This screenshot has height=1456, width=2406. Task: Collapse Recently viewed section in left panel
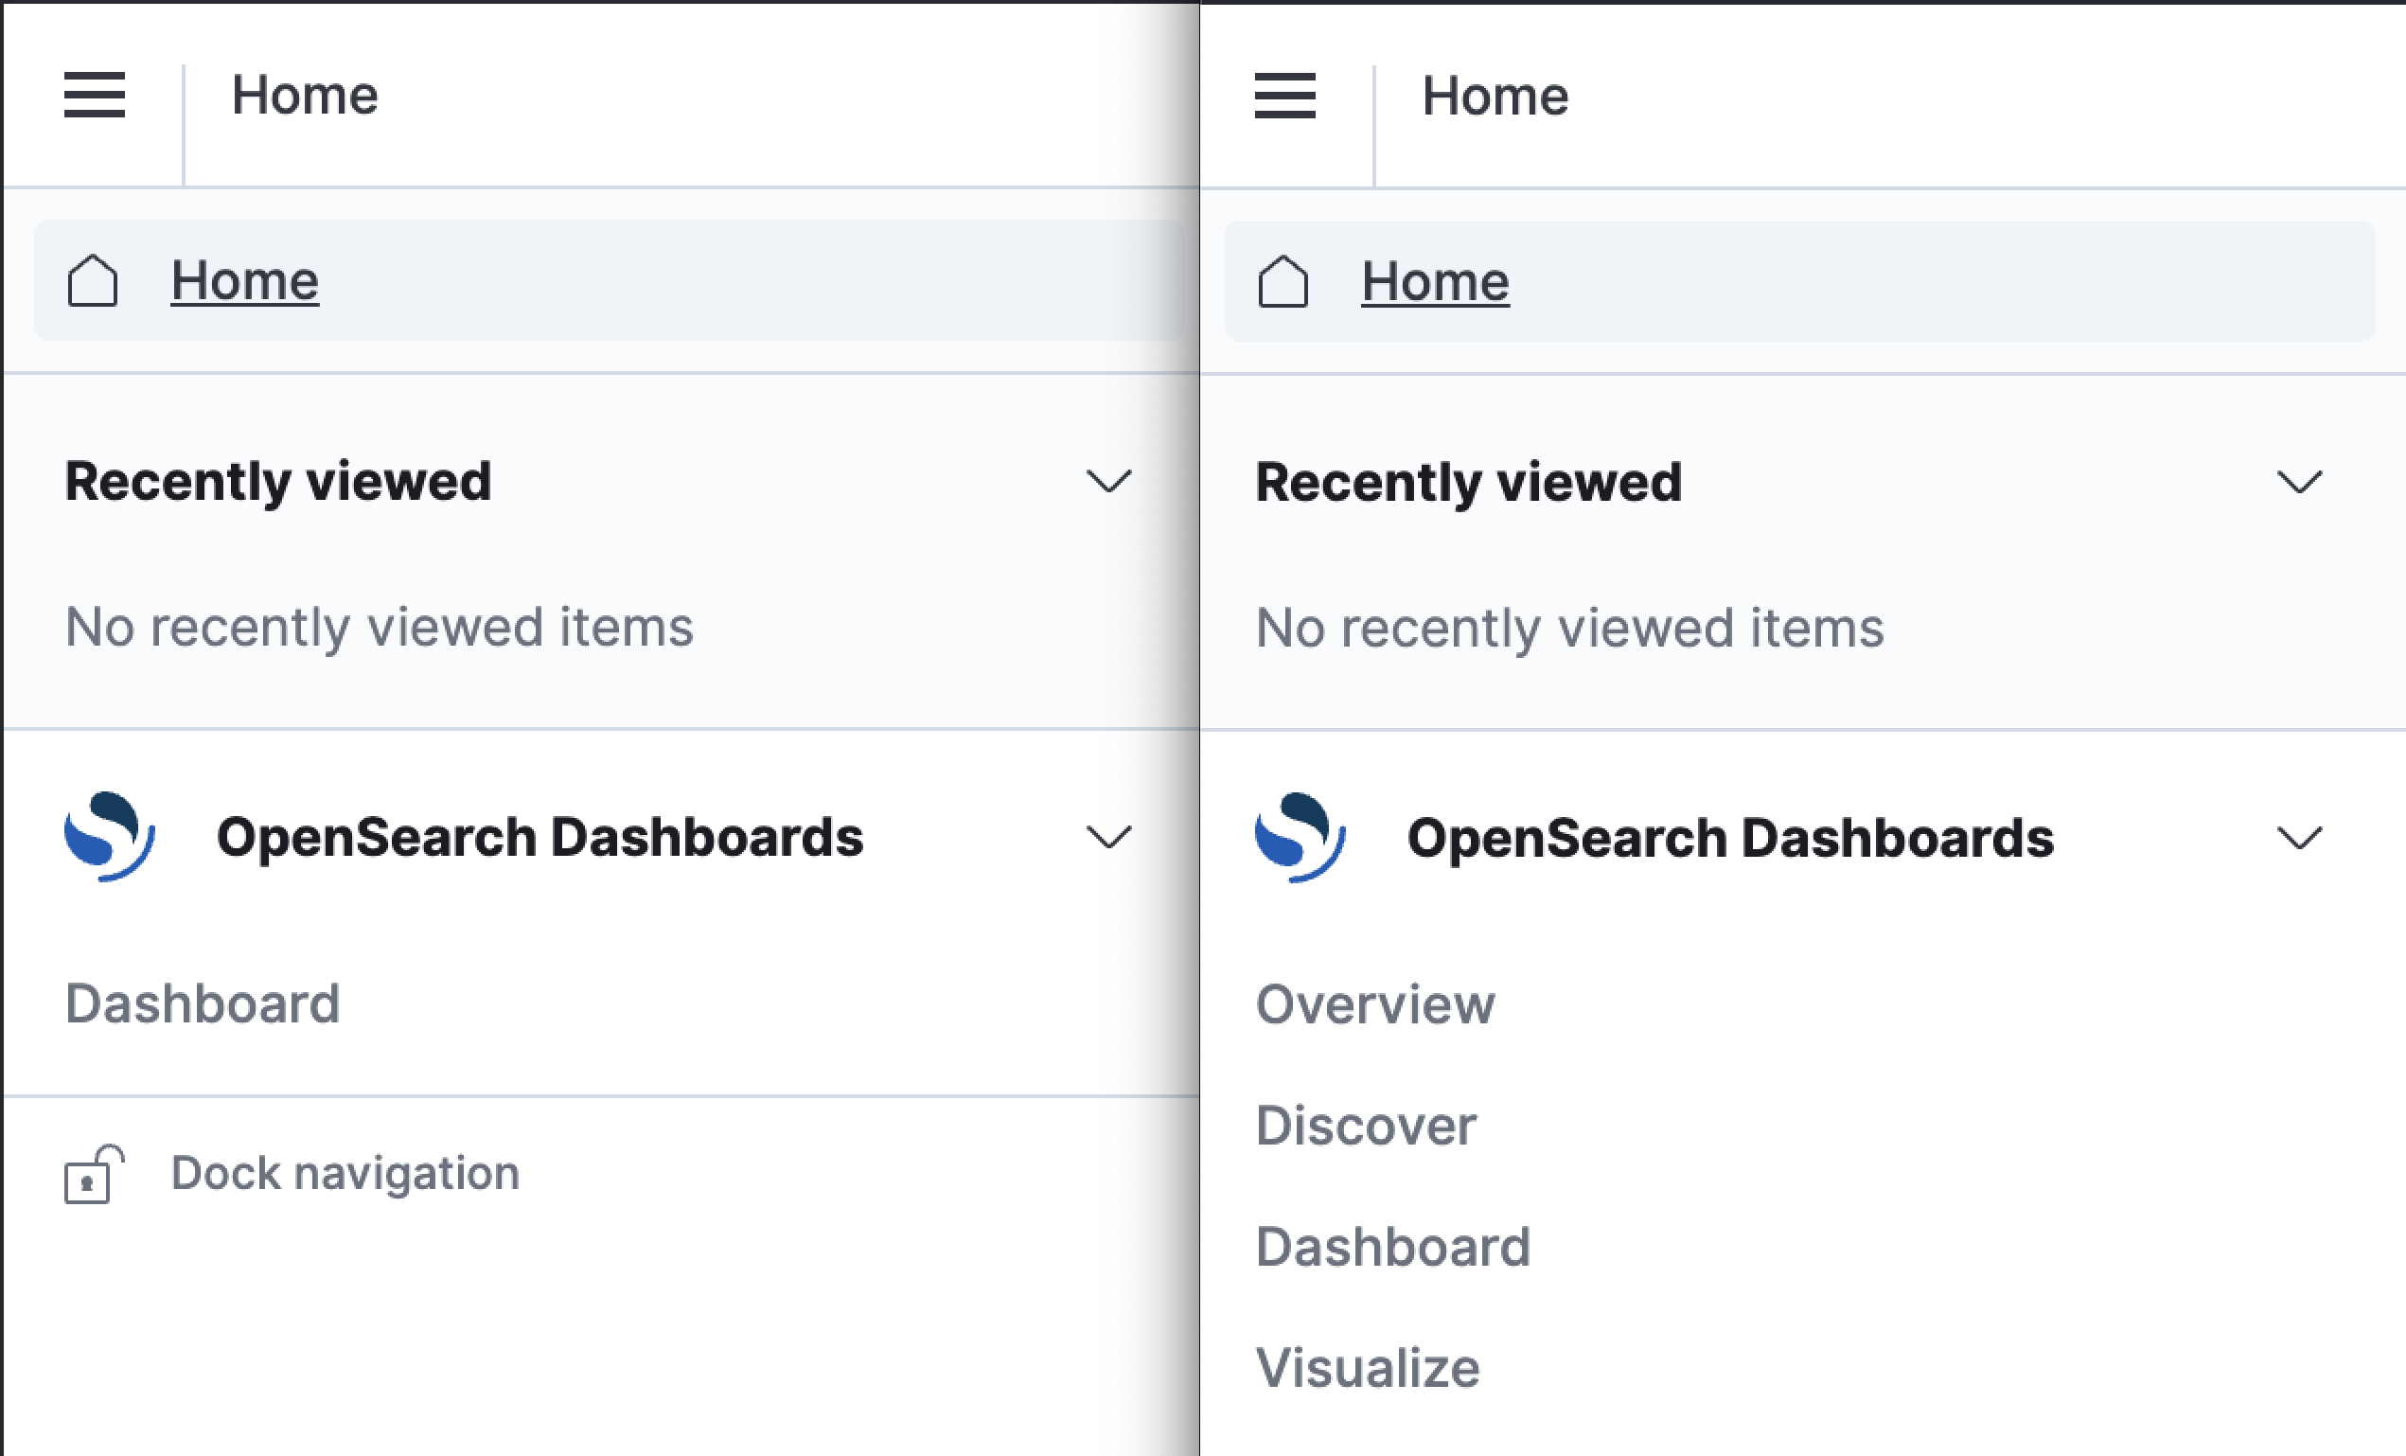click(x=1108, y=482)
